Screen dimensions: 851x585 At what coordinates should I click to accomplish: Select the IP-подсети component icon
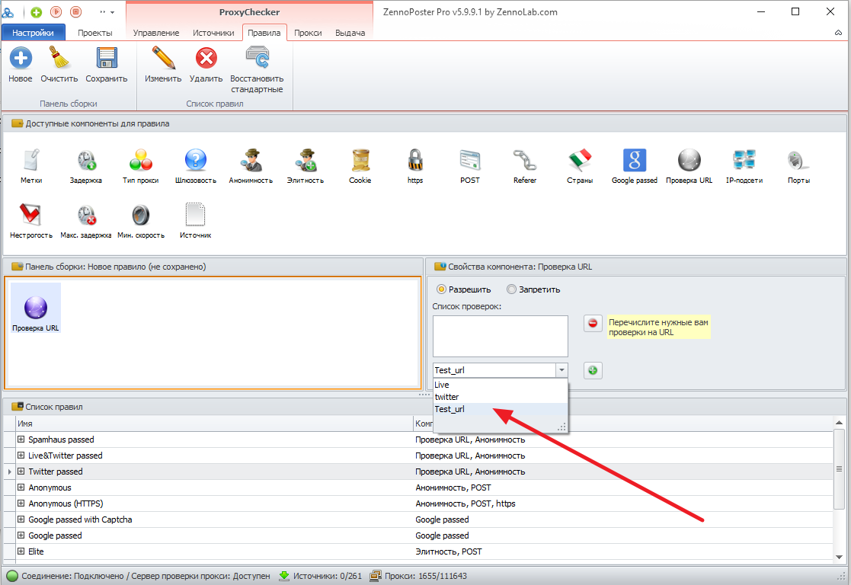744,161
